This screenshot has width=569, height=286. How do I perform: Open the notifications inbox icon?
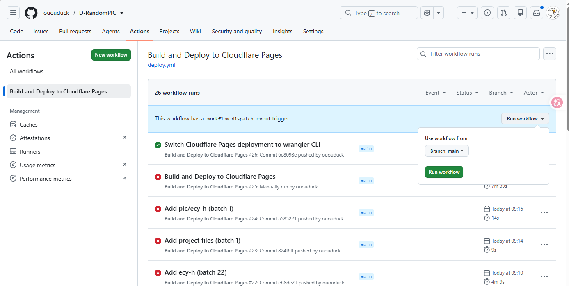[537, 13]
